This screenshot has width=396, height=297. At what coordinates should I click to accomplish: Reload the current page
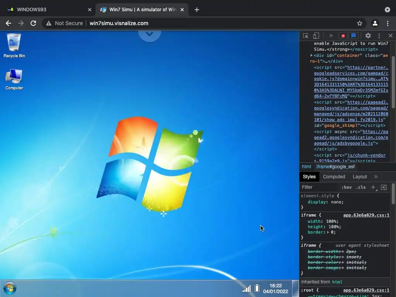tap(33, 23)
